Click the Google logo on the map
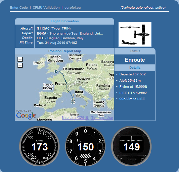Viewport: 179px width, 172px height. tap(26, 116)
